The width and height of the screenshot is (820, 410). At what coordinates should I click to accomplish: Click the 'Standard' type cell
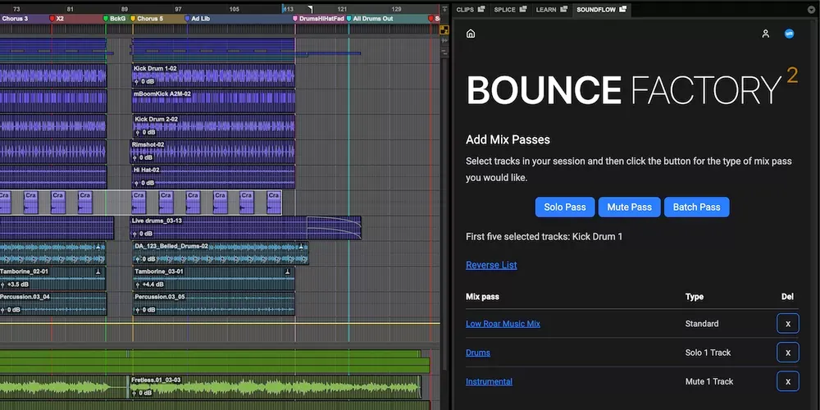(x=702, y=324)
